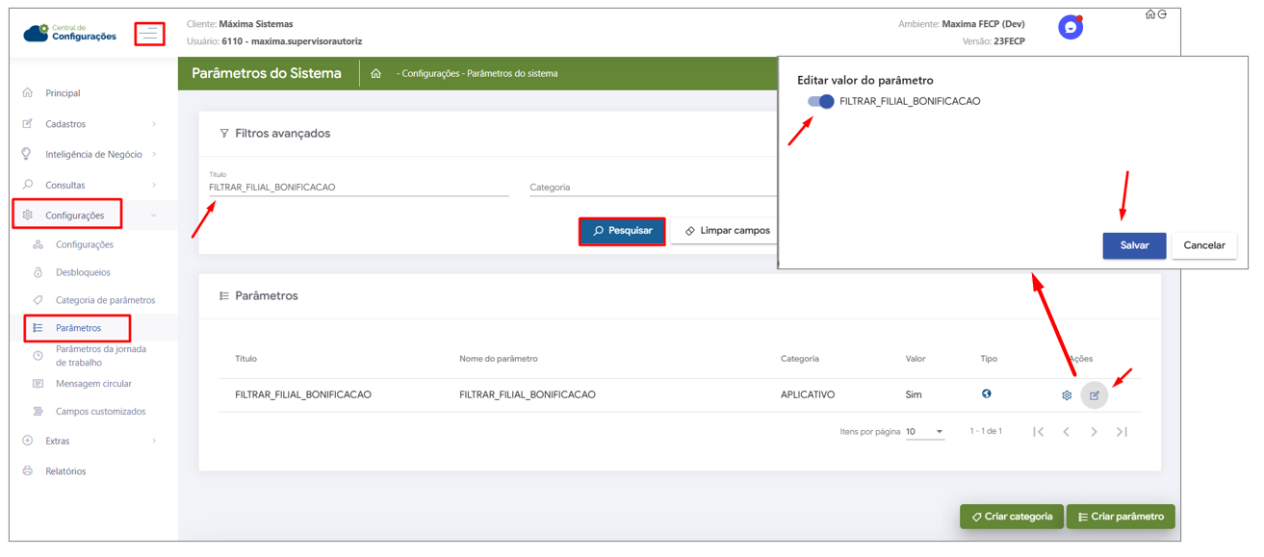Expand Inteligência de Negócio menu
The height and width of the screenshot is (557, 1264).
tap(91, 154)
